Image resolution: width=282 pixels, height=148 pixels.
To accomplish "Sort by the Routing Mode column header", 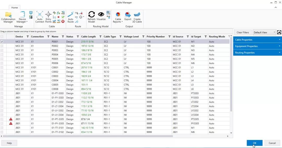I will [x=217, y=37].
